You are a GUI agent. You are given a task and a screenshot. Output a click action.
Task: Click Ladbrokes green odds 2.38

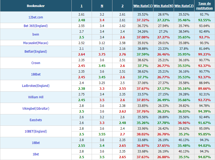(82, 89)
